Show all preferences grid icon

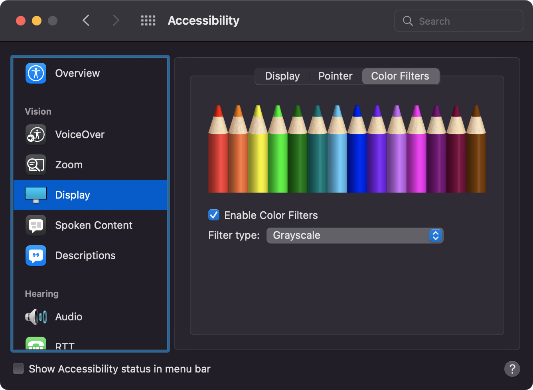point(148,21)
